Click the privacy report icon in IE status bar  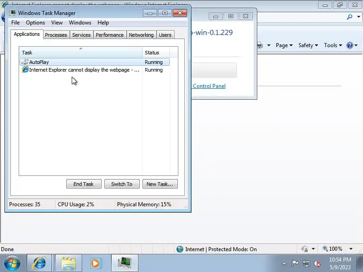(304, 249)
